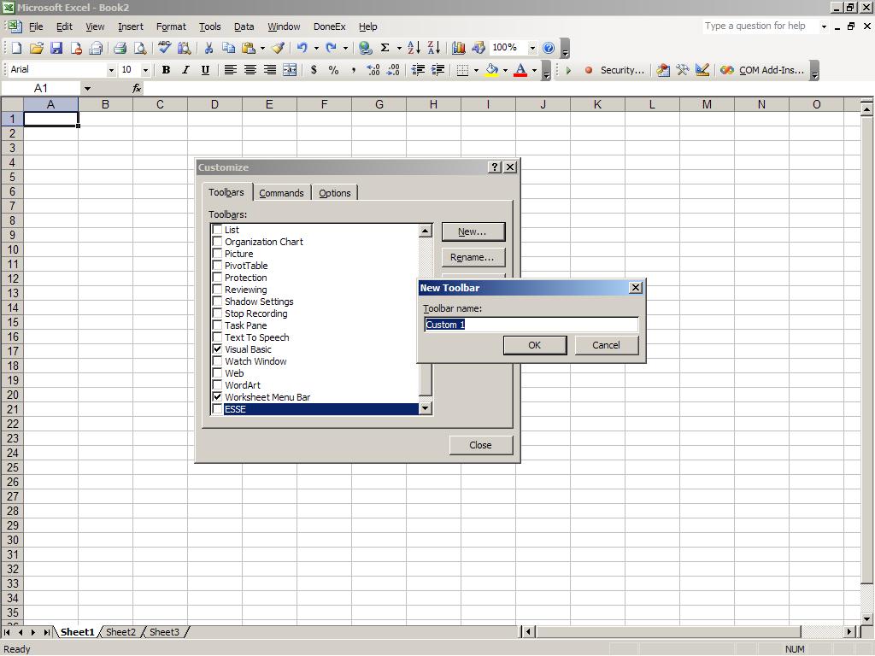Toggle the Worksheet Menu Bar checkbox
The height and width of the screenshot is (656, 875).
(217, 397)
